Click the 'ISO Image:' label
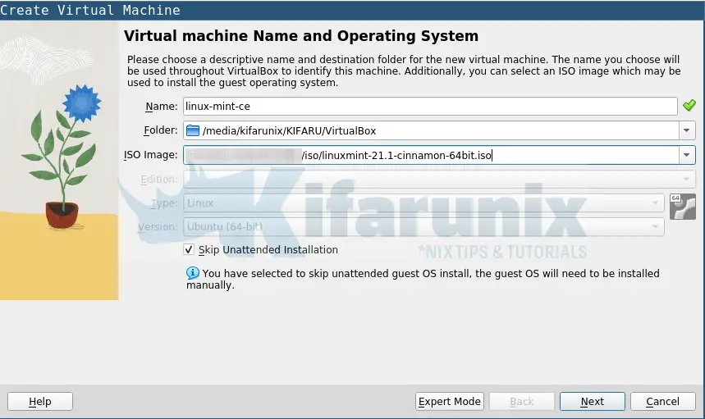Image resolution: width=705 pixels, height=419 pixels. click(x=151, y=155)
